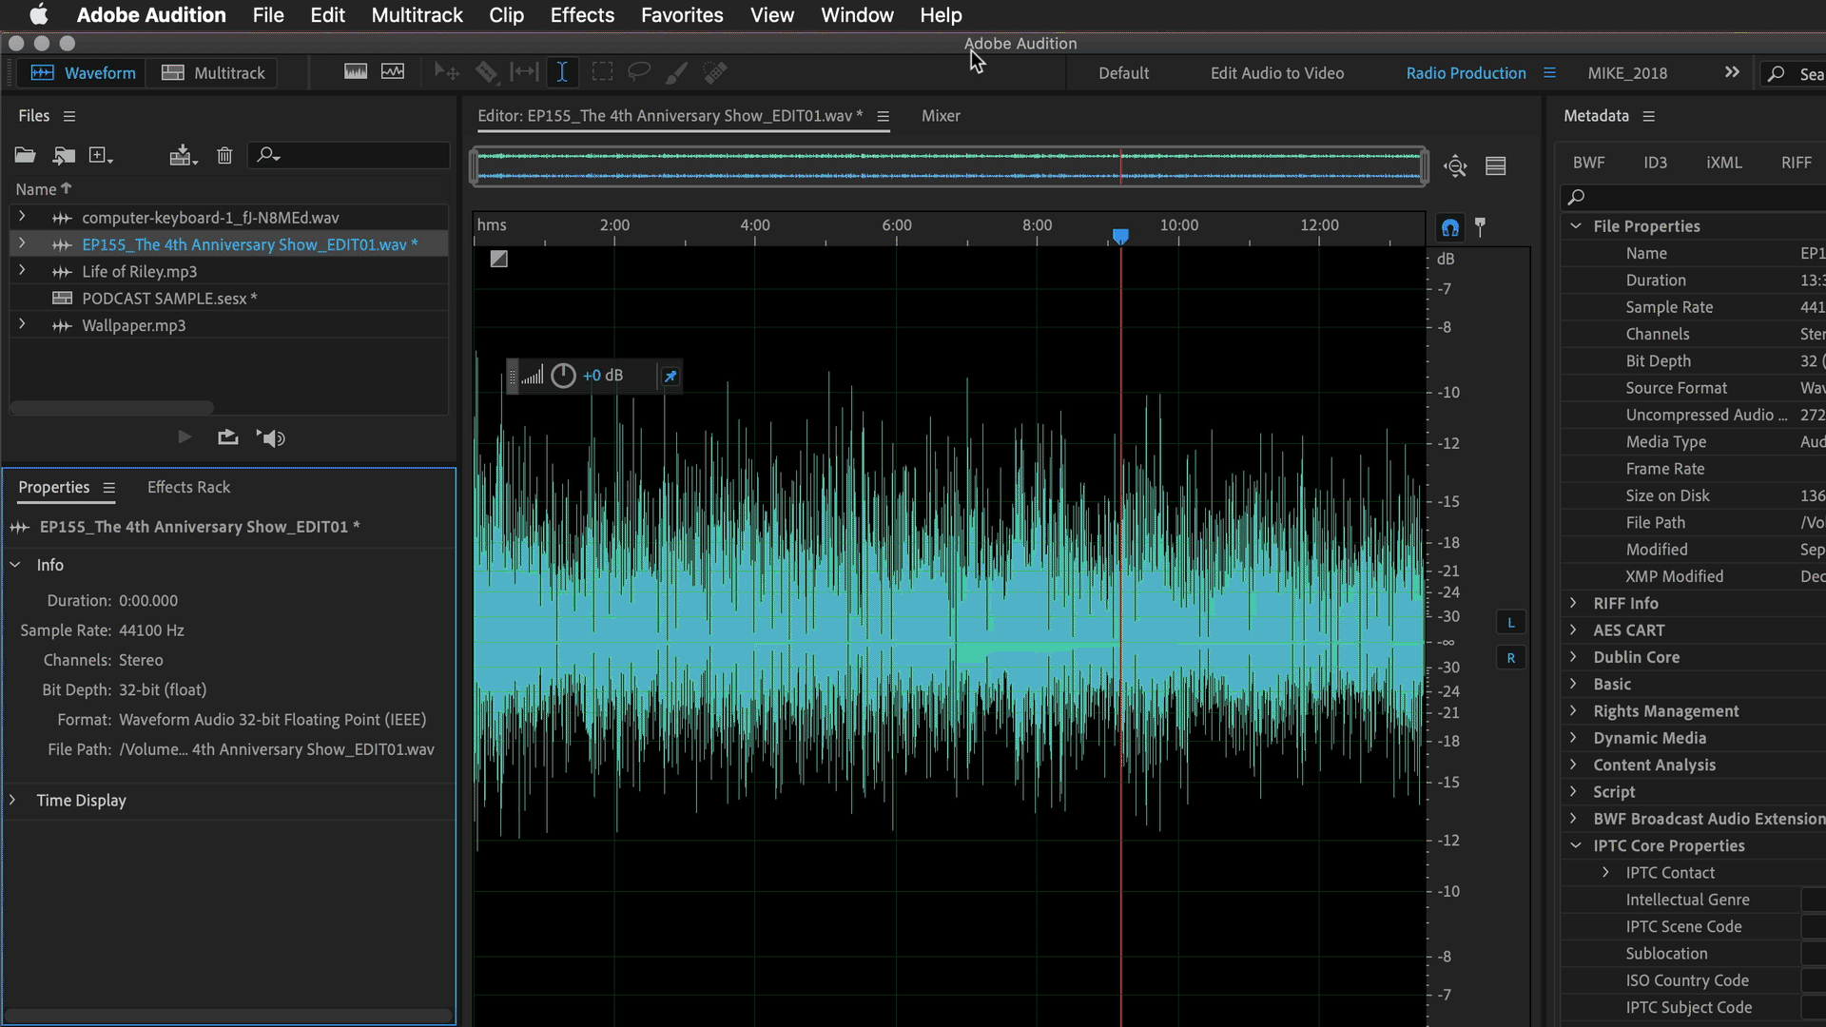This screenshot has width=1826, height=1027.
Task: Click the zoom navigator icon
Action: point(1455,166)
